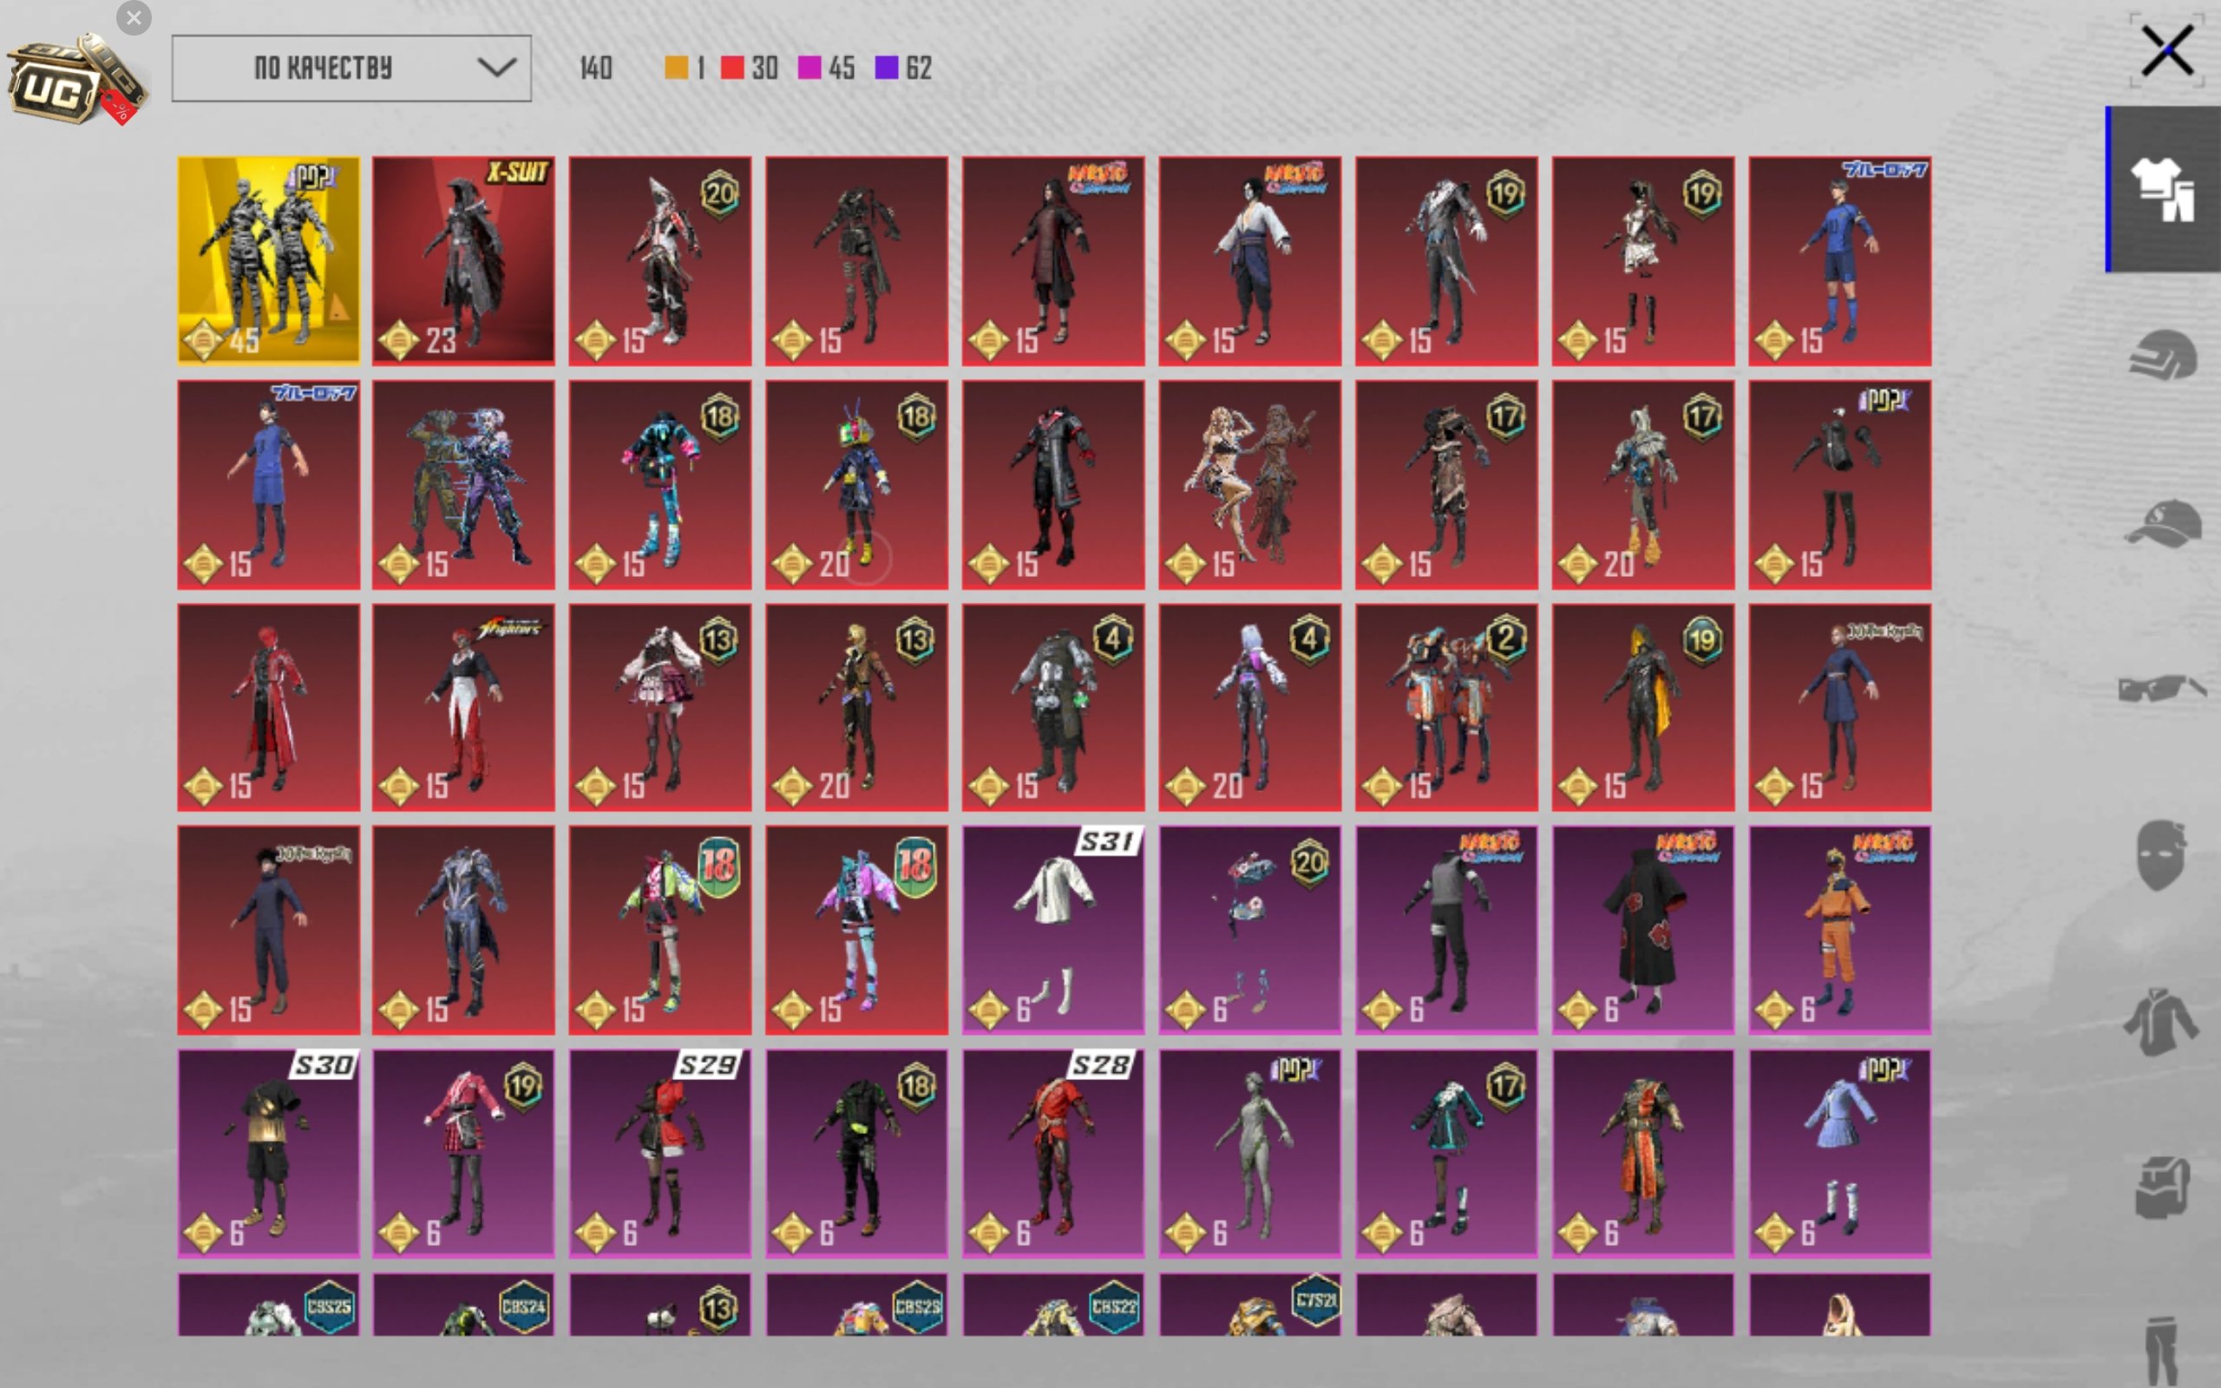Select the black-green outfit with badge 18
The width and height of the screenshot is (2221, 1388).
tap(857, 1154)
